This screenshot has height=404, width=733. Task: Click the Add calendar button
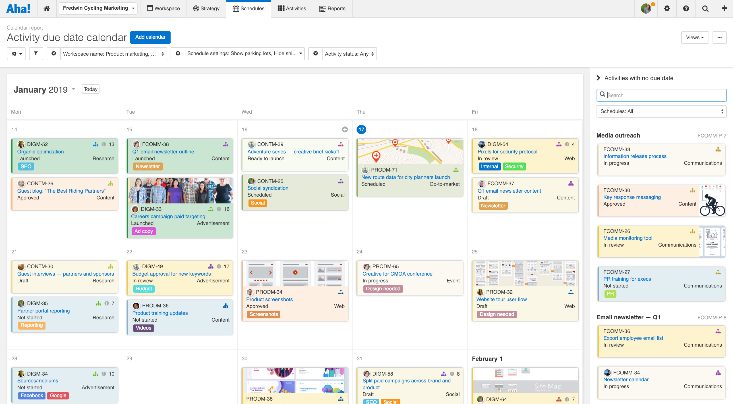(150, 37)
